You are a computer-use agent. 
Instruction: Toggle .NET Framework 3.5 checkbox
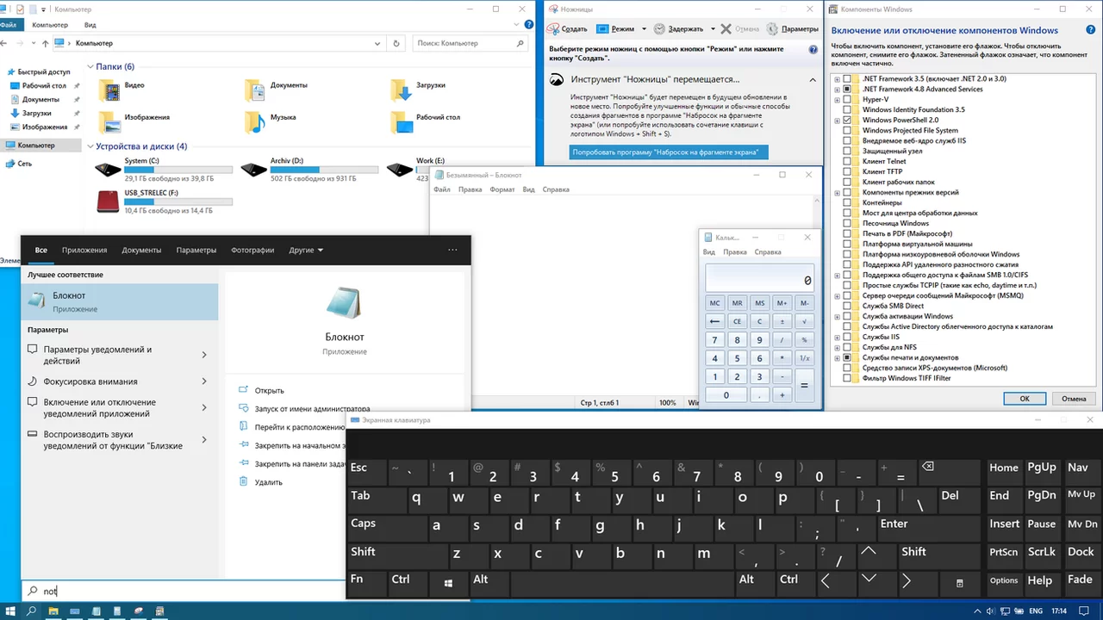847,78
